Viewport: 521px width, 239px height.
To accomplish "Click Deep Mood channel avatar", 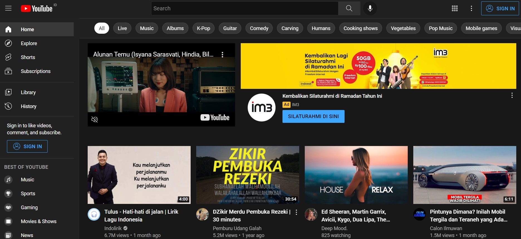I will click(x=311, y=214).
